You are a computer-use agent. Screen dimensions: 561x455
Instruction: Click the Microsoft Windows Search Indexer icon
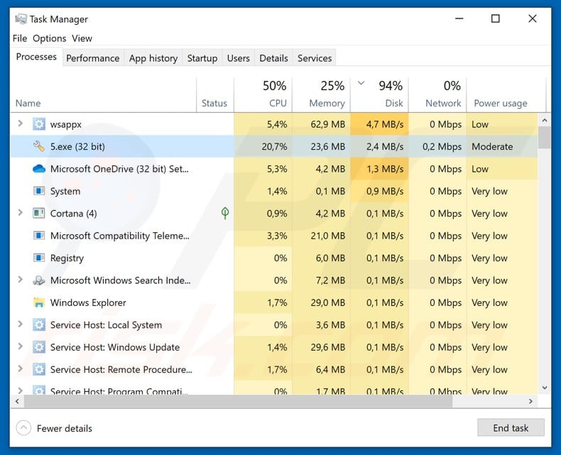click(38, 280)
